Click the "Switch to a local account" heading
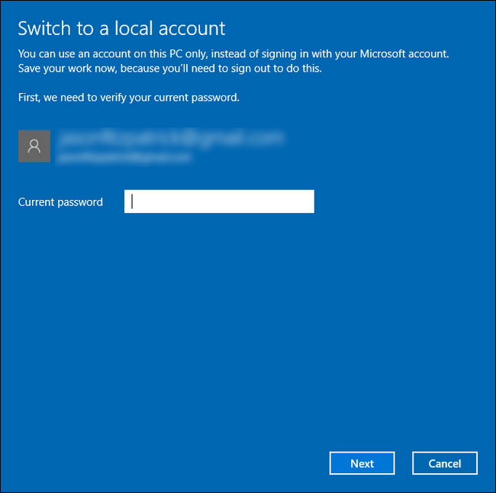 121,29
